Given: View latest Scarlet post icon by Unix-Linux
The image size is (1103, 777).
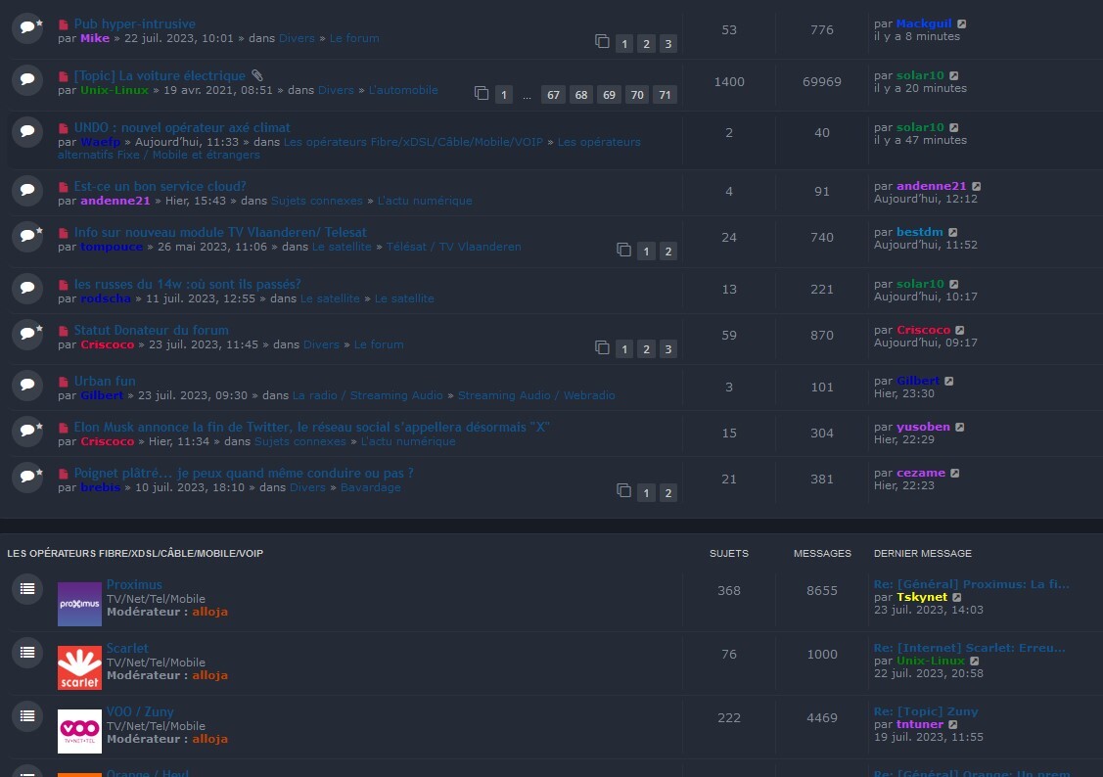Looking at the screenshot, I should (974, 661).
